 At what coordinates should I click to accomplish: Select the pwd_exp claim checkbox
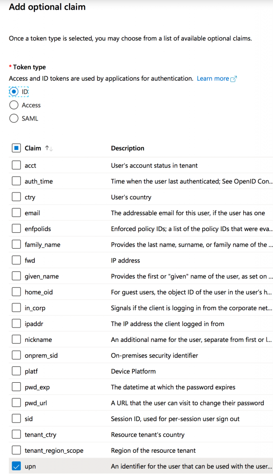(x=16, y=387)
